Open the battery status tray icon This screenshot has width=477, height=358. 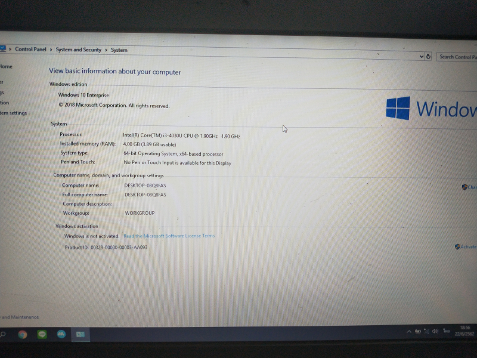418,331
